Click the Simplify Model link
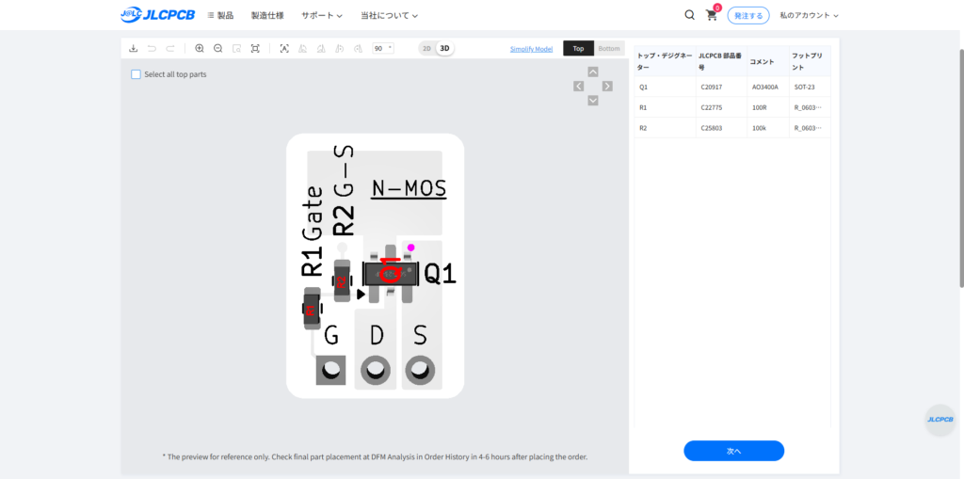 [x=531, y=49]
